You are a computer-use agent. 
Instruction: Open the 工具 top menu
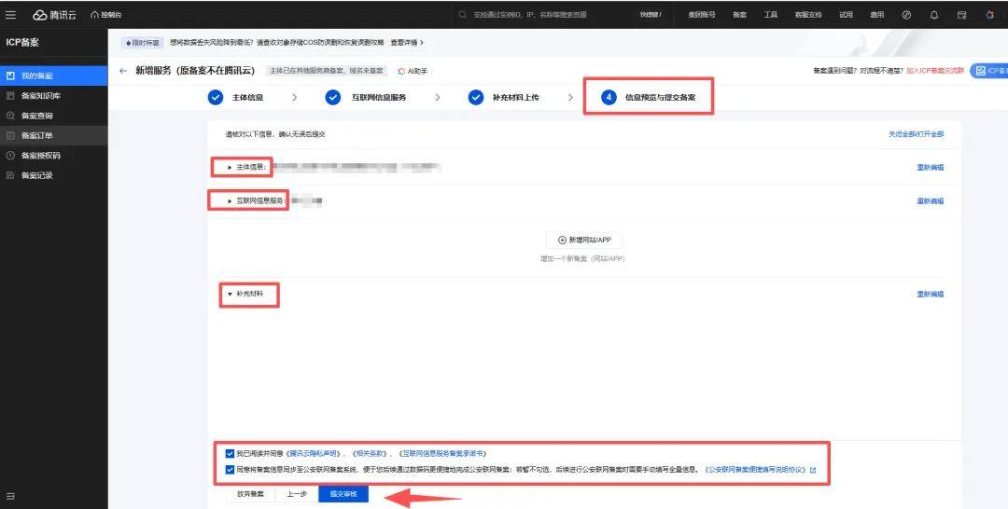(770, 15)
